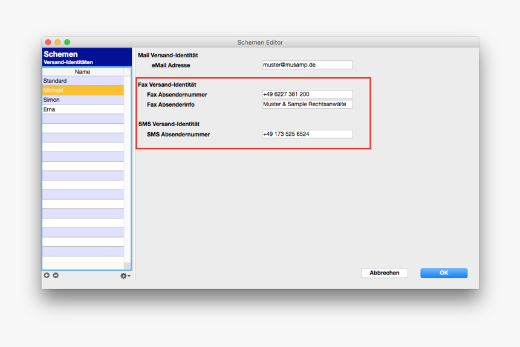Click the eMail Adresse input field
This screenshot has width=520, height=347.
(307, 65)
